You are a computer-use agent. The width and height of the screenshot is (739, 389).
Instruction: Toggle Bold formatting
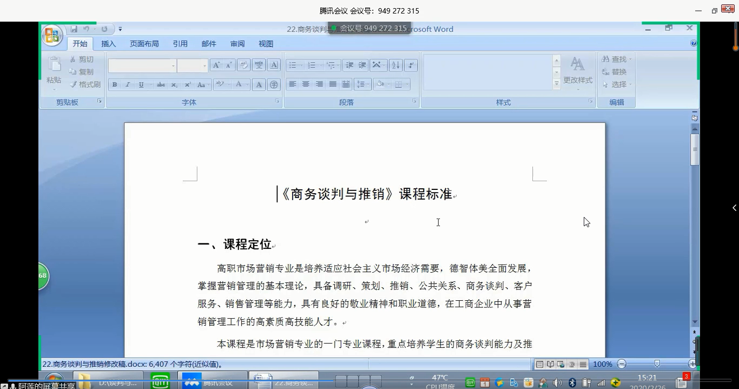pyautogui.click(x=114, y=84)
